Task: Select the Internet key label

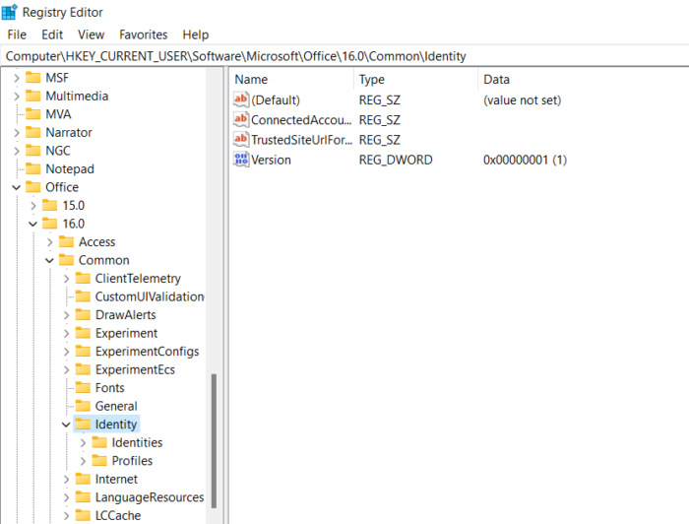Action: [x=116, y=479]
